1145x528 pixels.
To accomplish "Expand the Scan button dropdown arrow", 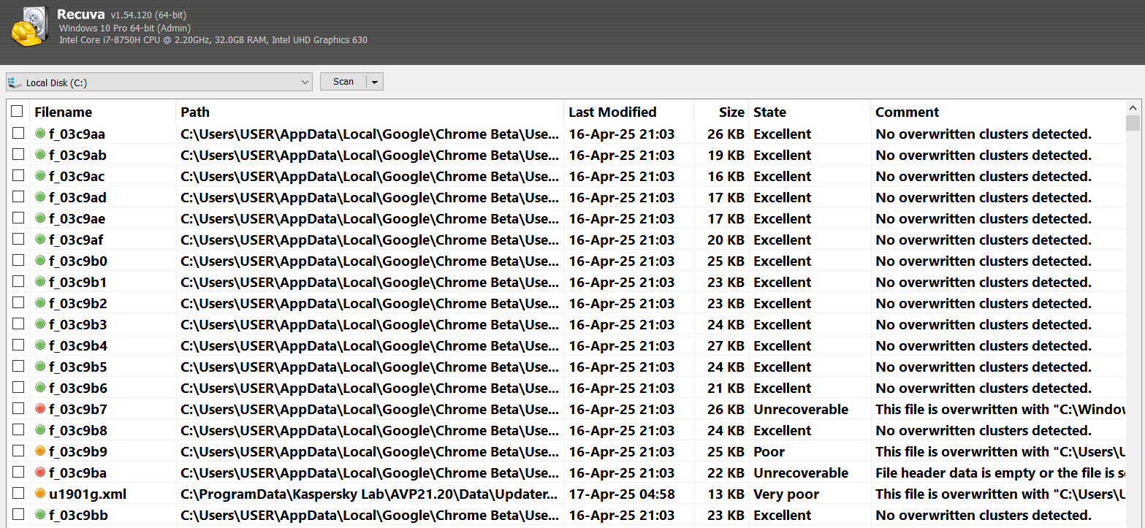I will 375,83.
